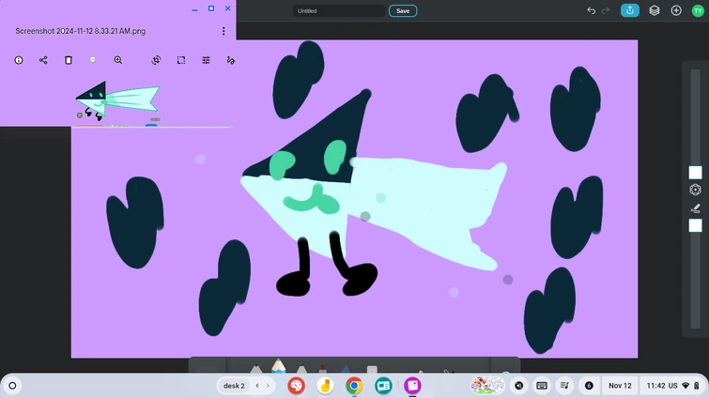Zoom in on the screenshot image

click(x=118, y=60)
